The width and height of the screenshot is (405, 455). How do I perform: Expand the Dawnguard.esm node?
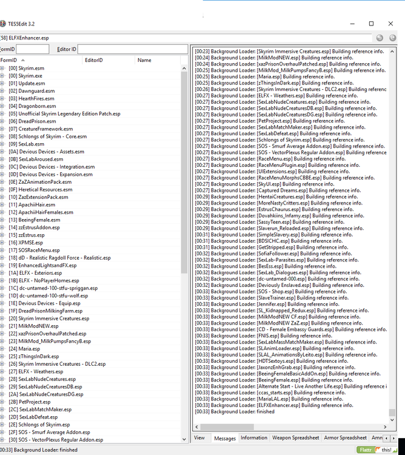2,91
